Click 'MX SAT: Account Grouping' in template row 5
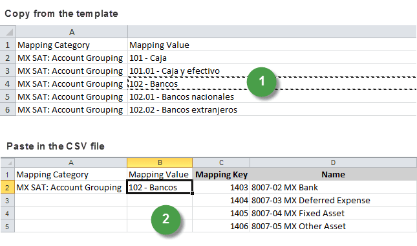 tap(72, 96)
